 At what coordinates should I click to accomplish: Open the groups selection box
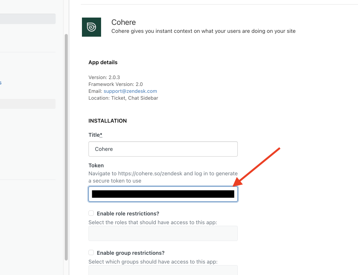pos(163,270)
